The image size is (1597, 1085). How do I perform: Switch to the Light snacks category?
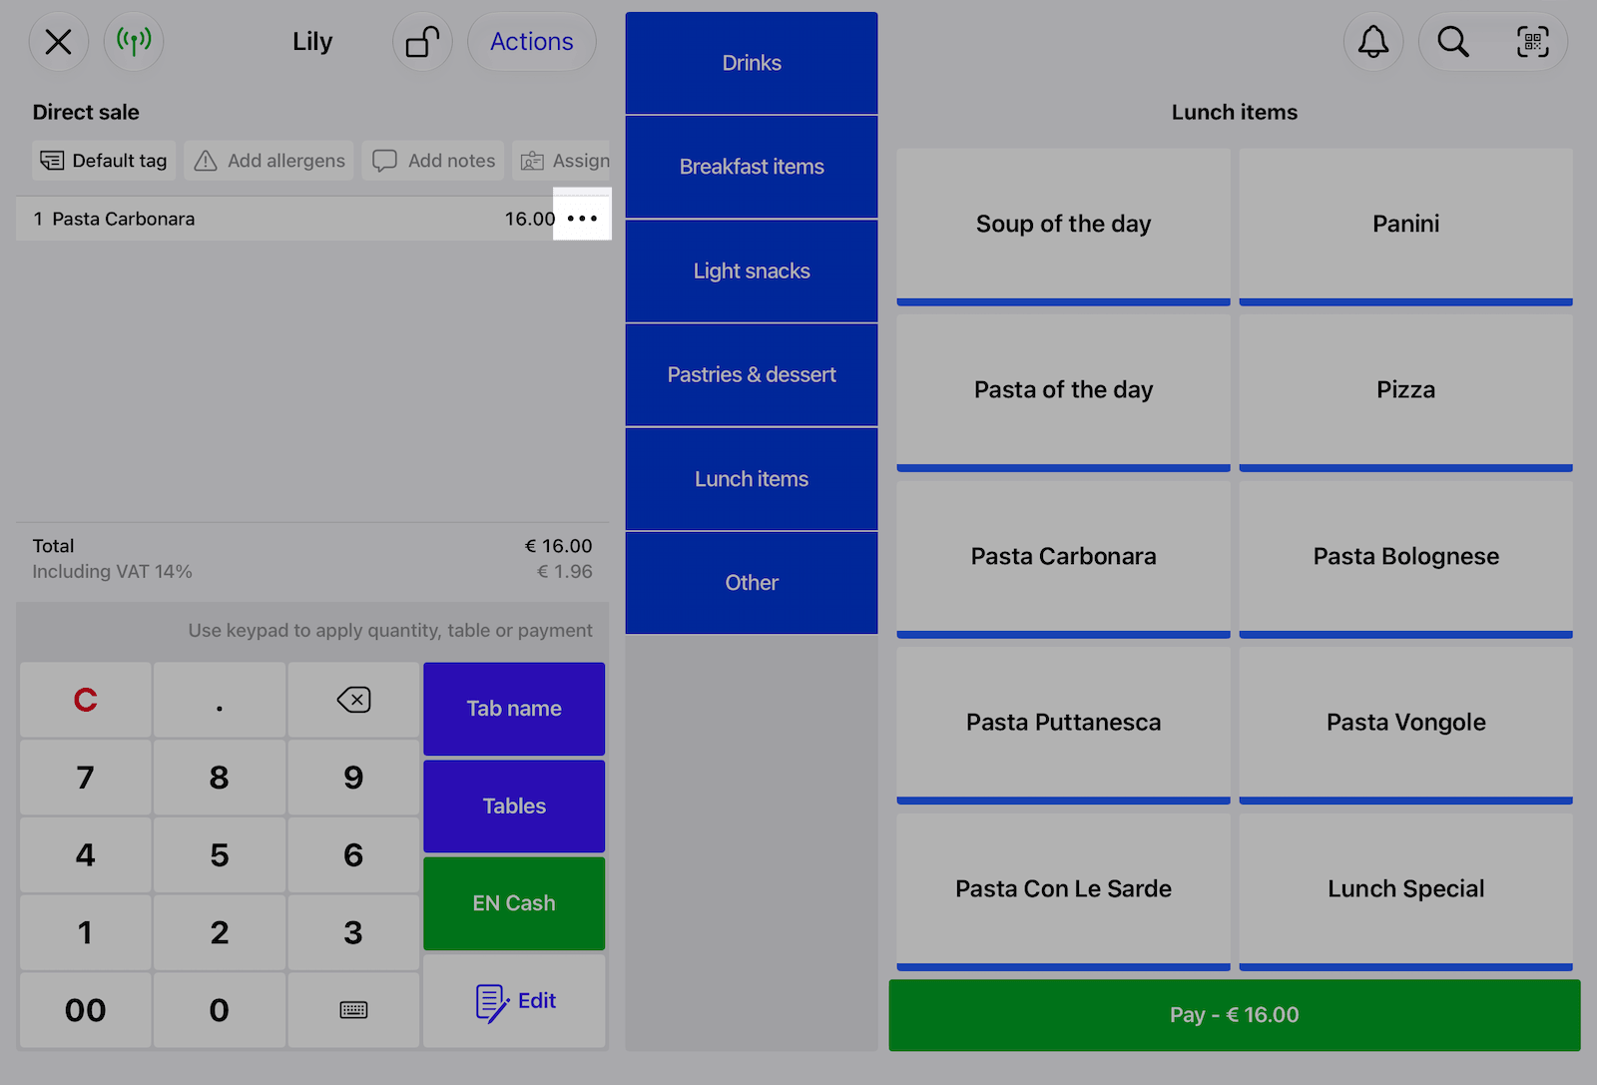pyautogui.click(x=752, y=271)
